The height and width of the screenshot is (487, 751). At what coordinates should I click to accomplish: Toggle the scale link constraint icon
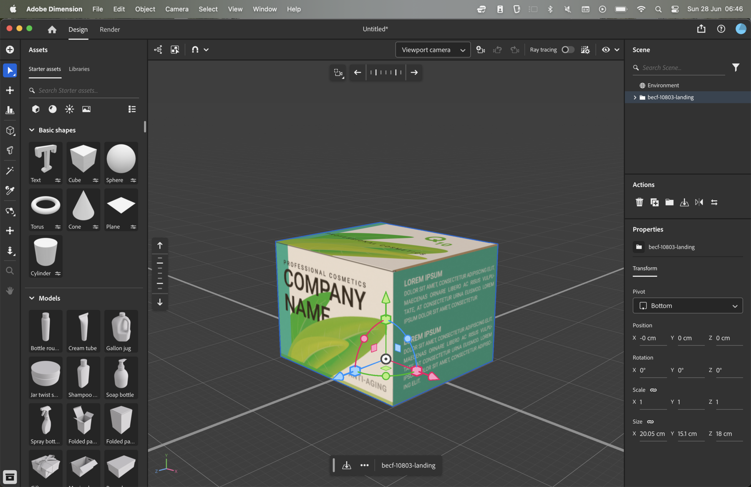point(653,390)
